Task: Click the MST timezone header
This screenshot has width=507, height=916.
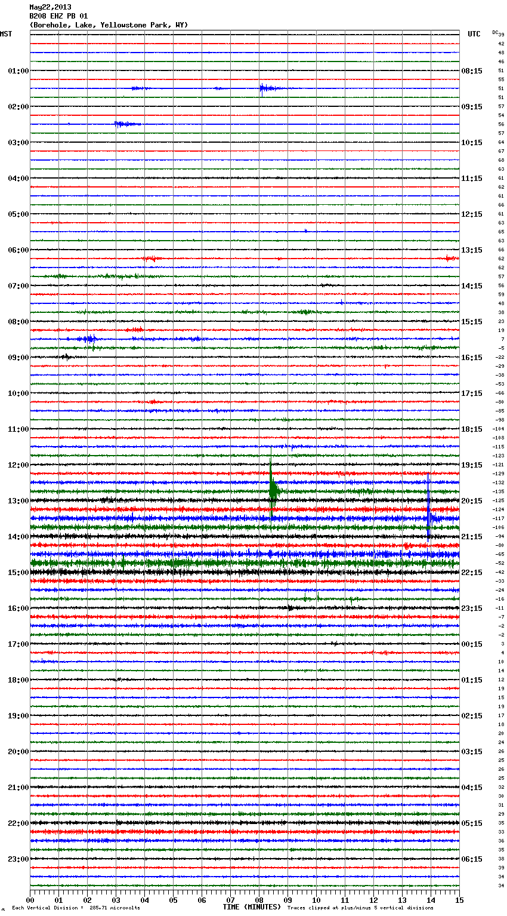Action: 6,34
